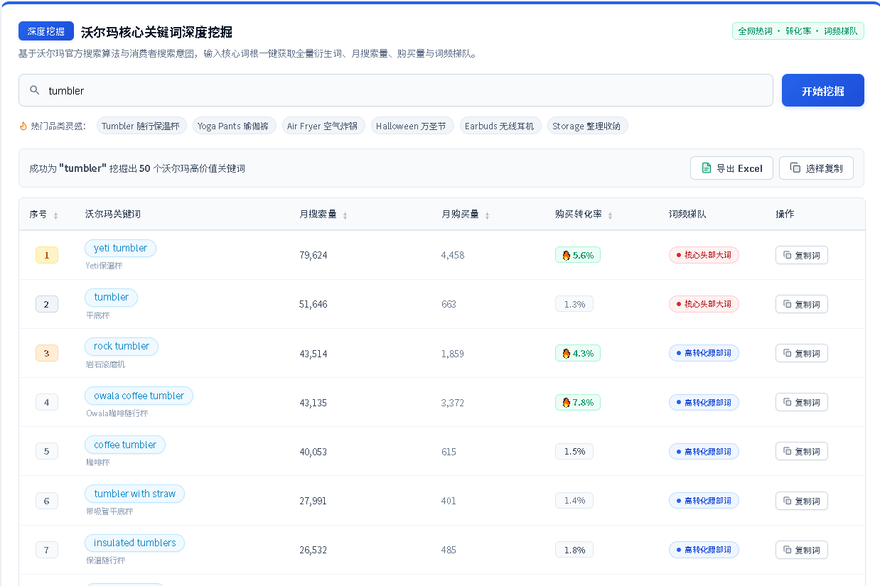Select the Yoga Pants 瑜伽裤 chip

click(234, 126)
